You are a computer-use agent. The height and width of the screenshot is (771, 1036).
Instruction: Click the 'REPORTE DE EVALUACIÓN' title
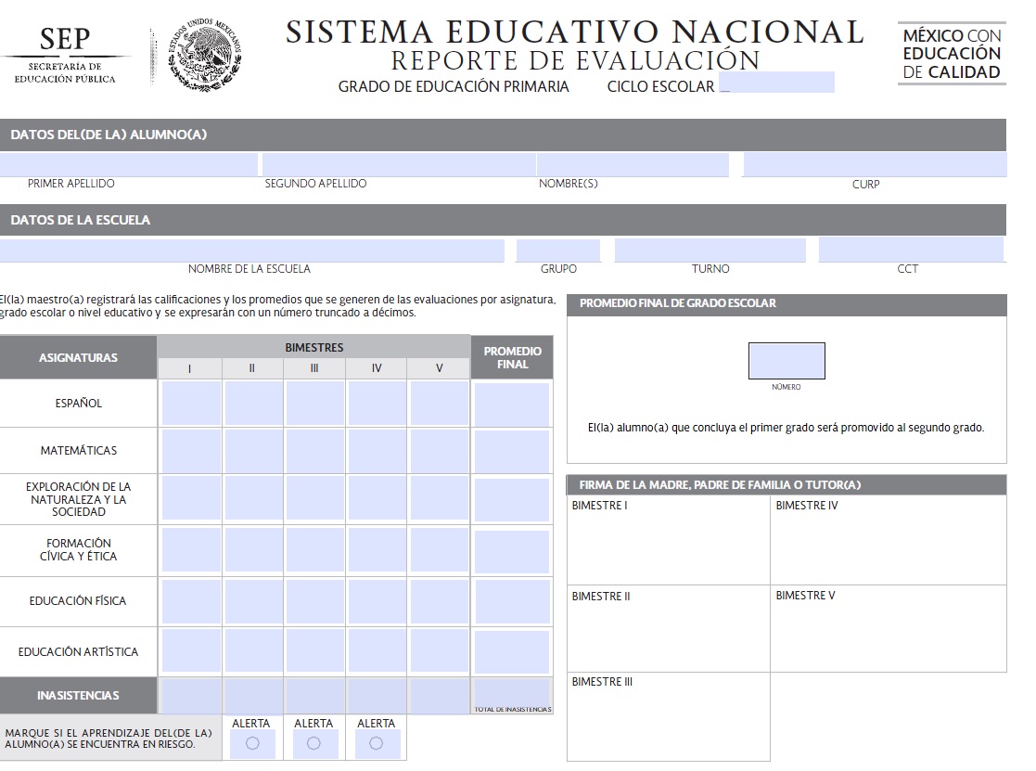pos(575,61)
